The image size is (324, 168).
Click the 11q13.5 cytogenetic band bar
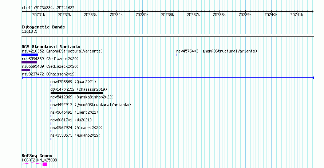(x=167, y=35)
